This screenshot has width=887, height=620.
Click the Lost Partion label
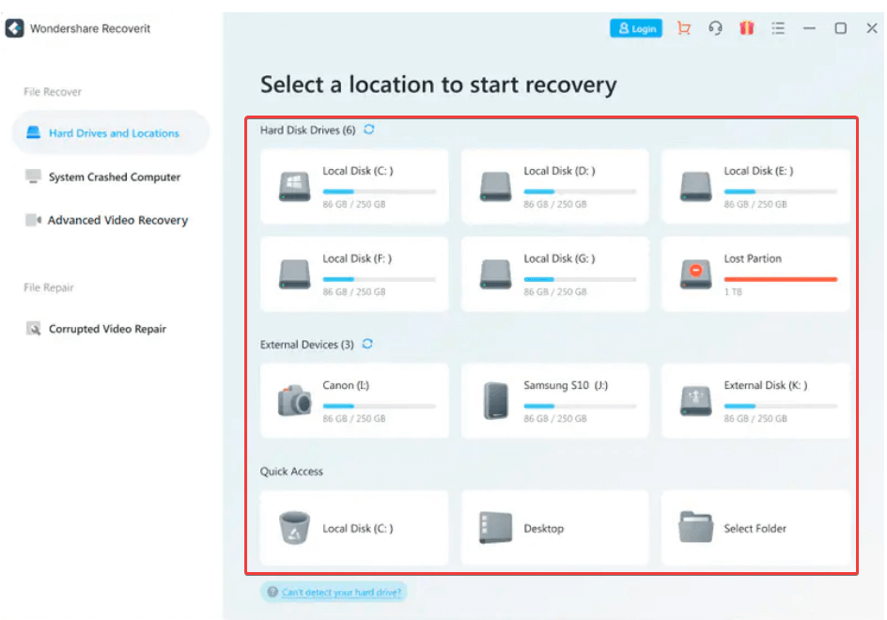[x=753, y=258]
